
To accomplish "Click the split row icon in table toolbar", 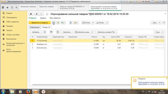I will [x=45, y=32].
